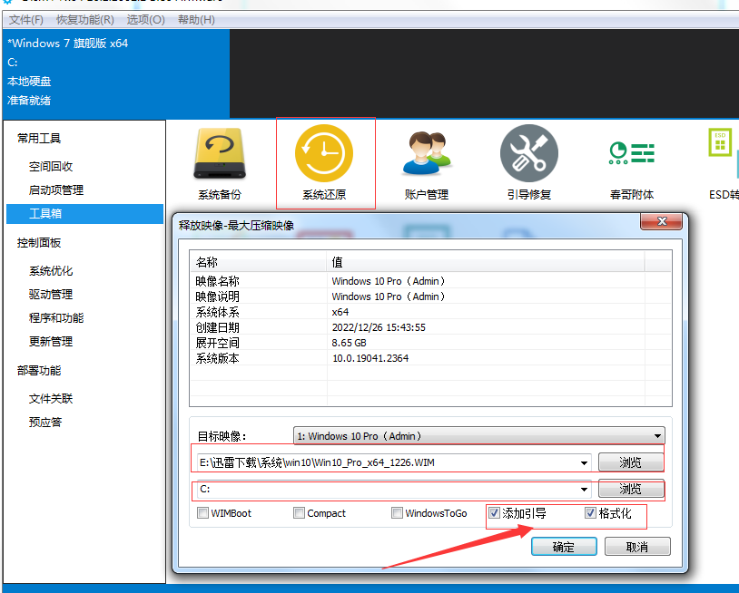Open the 恢复功能(R) menu
Screen dimensions: 739x593
coord(84,20)
